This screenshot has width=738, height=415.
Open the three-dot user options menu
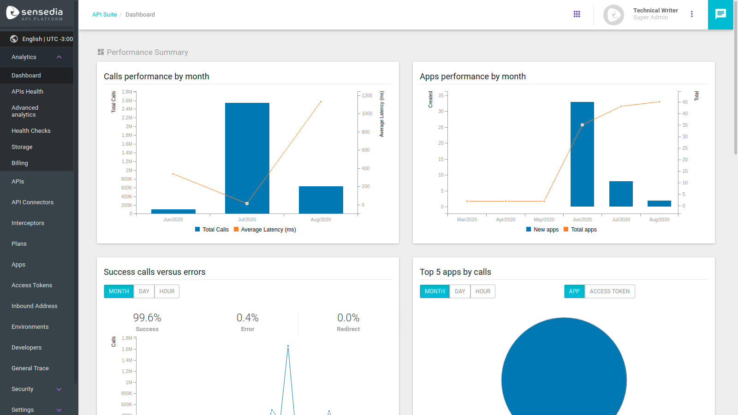click(691, 14)
